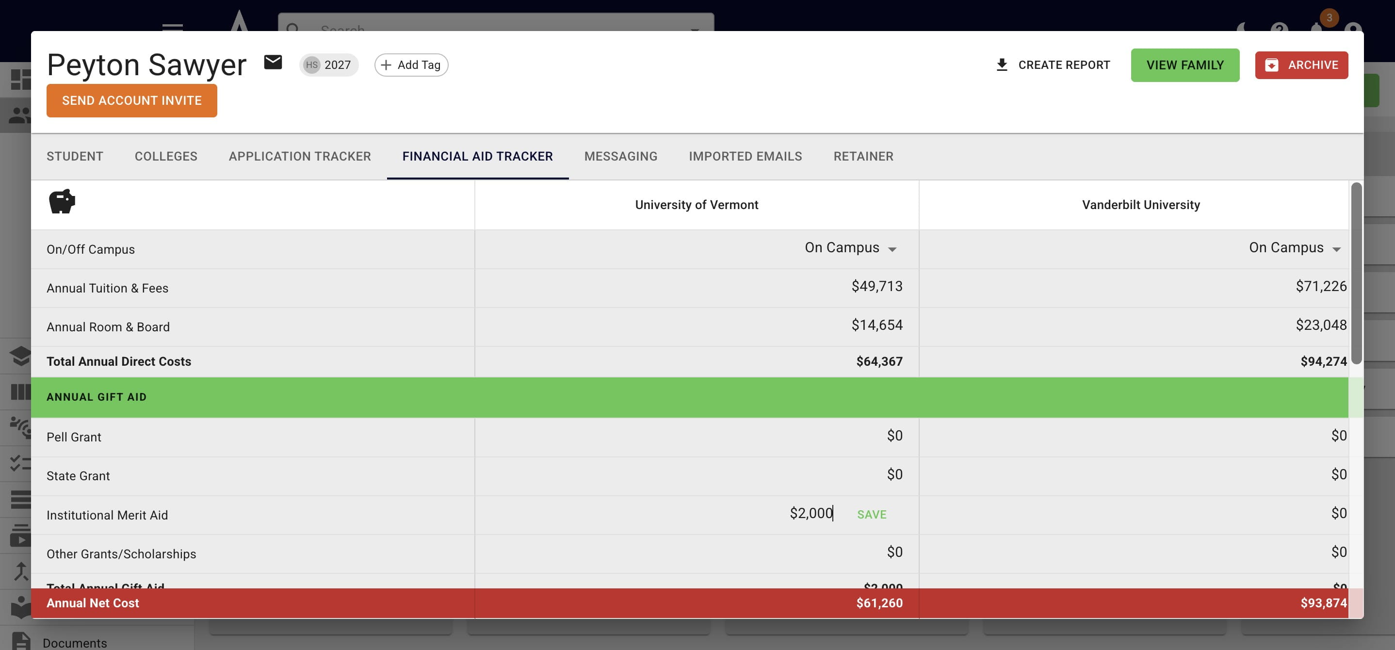1395x650 pixels.
Task: Open the Retainer tab
Action: click(x=863, y=157)
